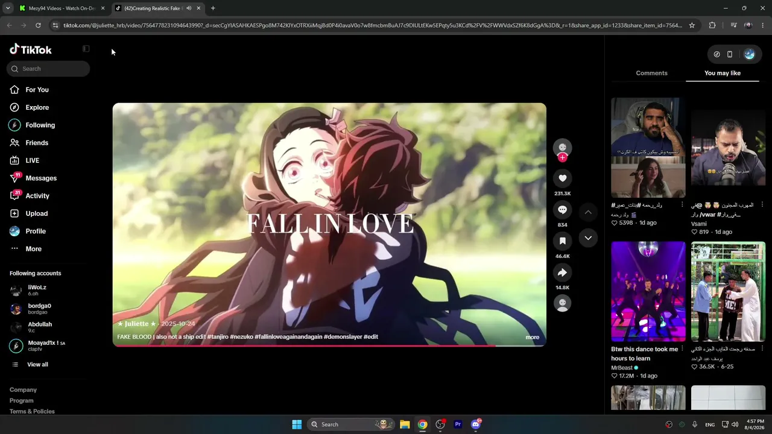Mute the TikTok tab audio icon
The width and height of the screenshot is (772, 434).
[189, 8]
